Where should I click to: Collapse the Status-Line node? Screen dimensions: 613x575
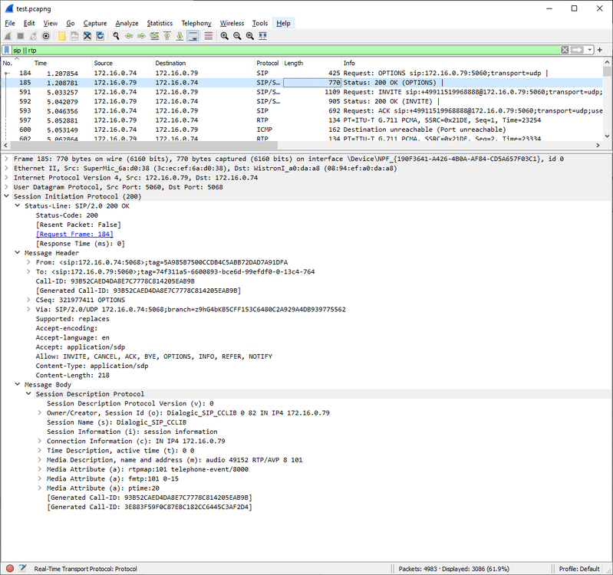click(18, 205)
